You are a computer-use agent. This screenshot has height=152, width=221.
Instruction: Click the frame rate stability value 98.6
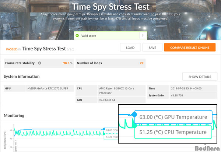click(x=66, y=63)
